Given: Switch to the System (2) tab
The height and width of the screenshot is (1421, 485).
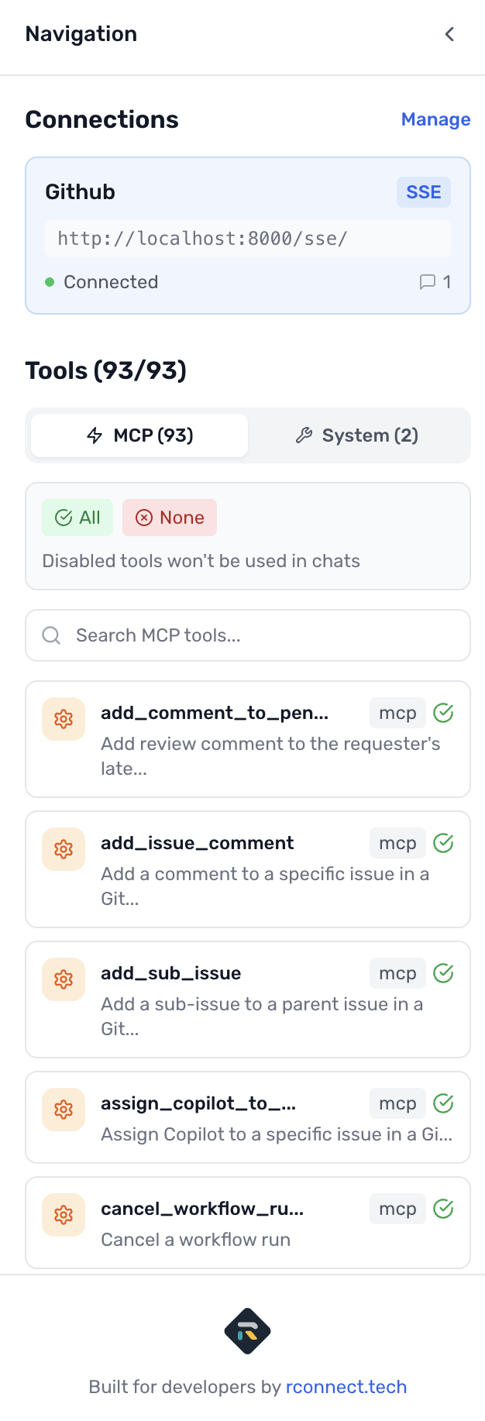Looking at the screenshot, I should [356, 435].
